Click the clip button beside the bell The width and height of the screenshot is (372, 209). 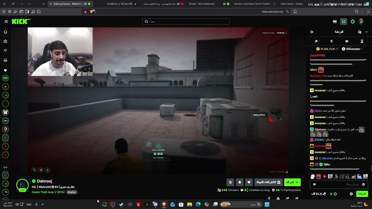(x=230, y=182)
